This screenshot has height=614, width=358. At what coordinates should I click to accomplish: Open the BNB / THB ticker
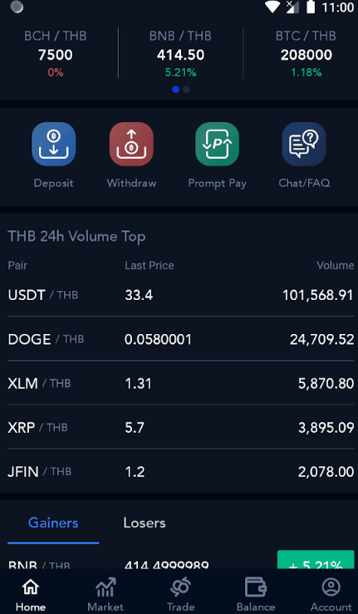[x=180, y=53]
